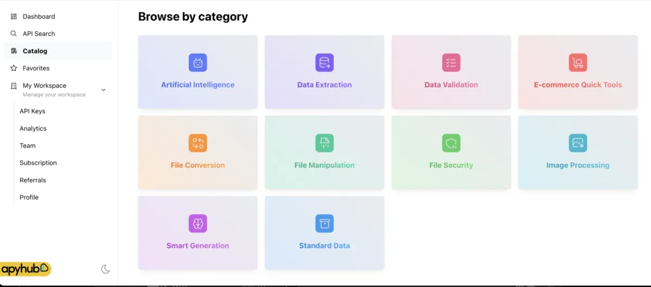
Task: Click the Data Extraction database icon
Action: coord(324,63)
